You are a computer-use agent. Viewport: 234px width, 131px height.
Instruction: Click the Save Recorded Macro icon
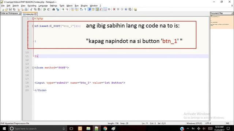point(130,9)
